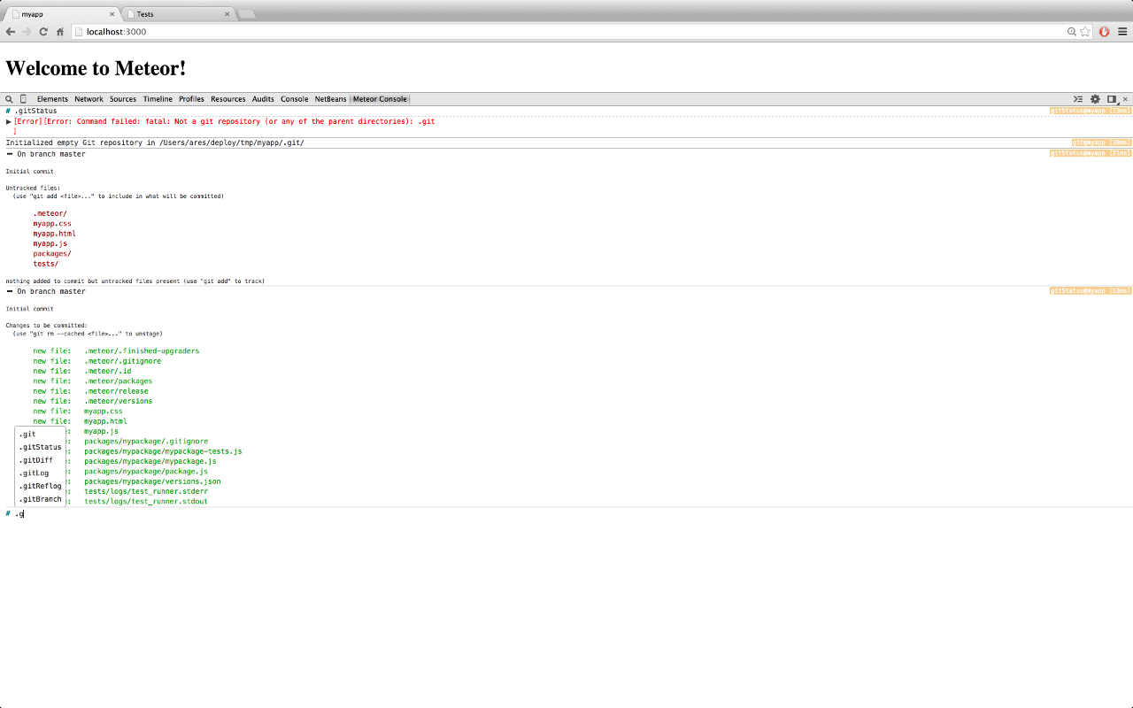
Task: Click packages/mypackage/versions.json line
Action: (x=152, y=481)
